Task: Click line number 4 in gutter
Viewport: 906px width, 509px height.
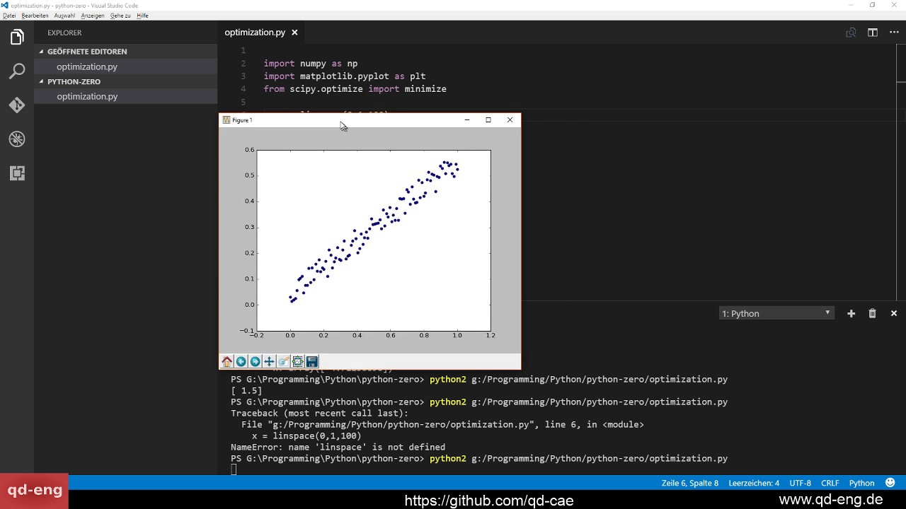Action: 243,88
